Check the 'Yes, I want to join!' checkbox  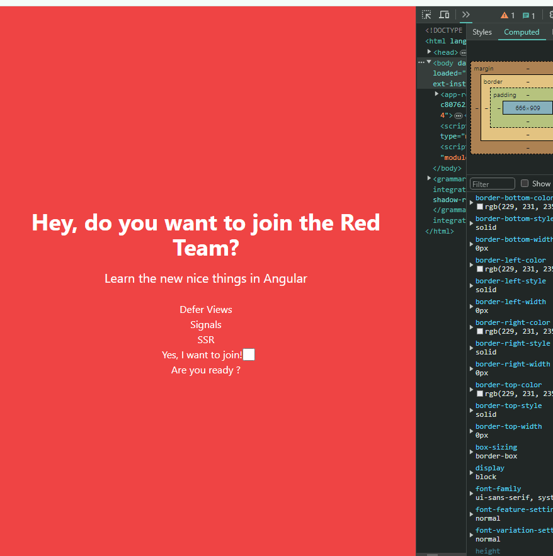click(249, 355)
